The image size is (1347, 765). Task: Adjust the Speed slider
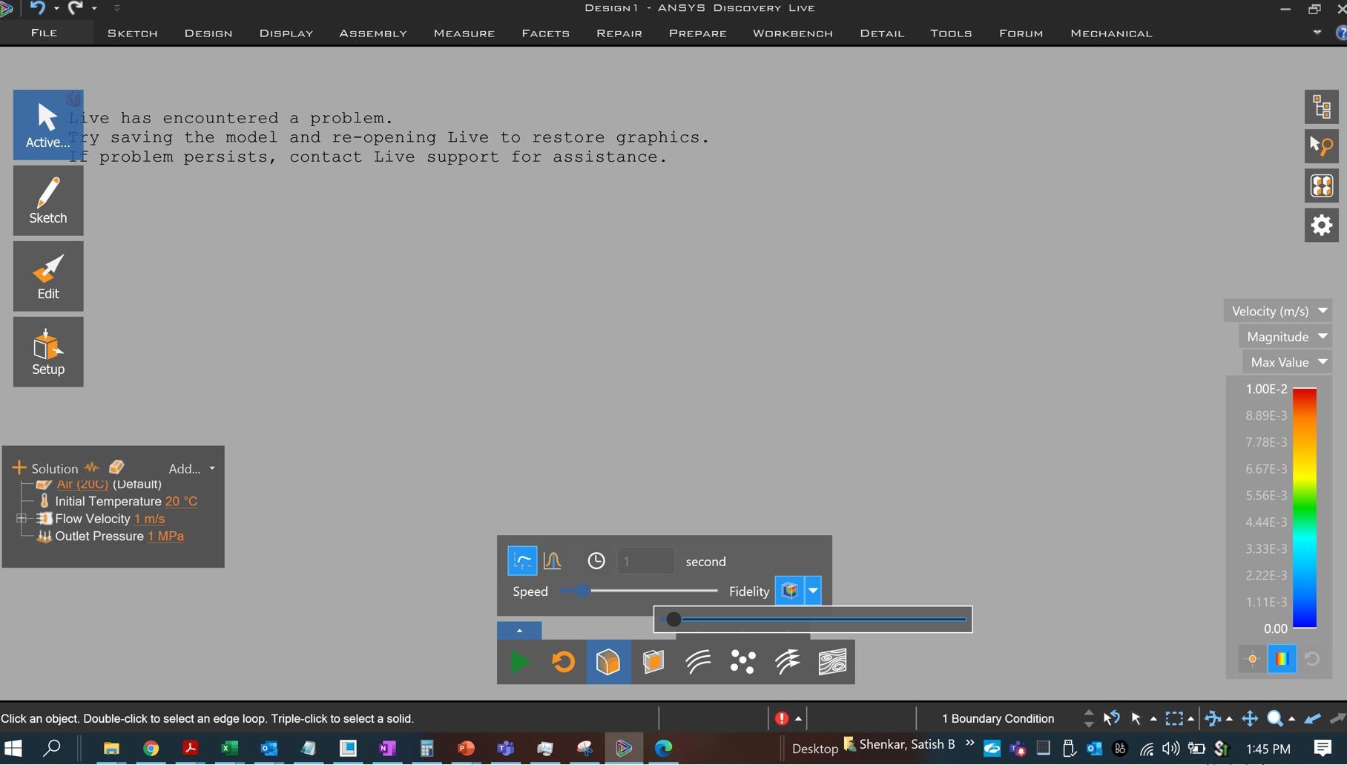[x=583, y=591]
